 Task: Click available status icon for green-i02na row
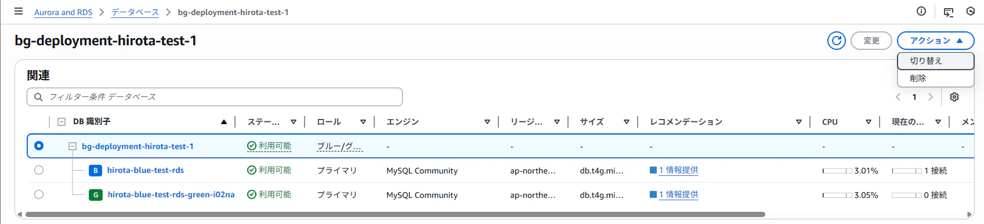coord(252,195)
